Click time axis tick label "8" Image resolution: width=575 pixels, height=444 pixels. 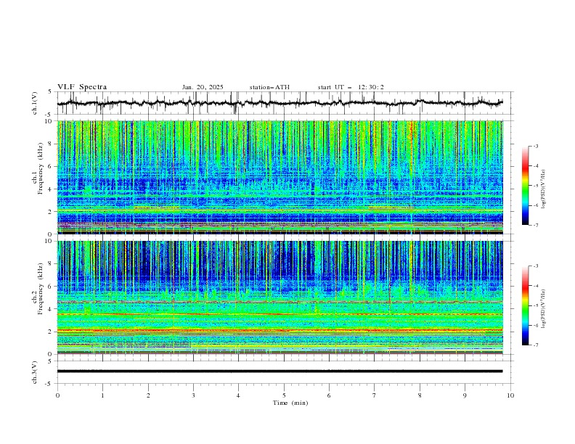[x=420, y=395]
